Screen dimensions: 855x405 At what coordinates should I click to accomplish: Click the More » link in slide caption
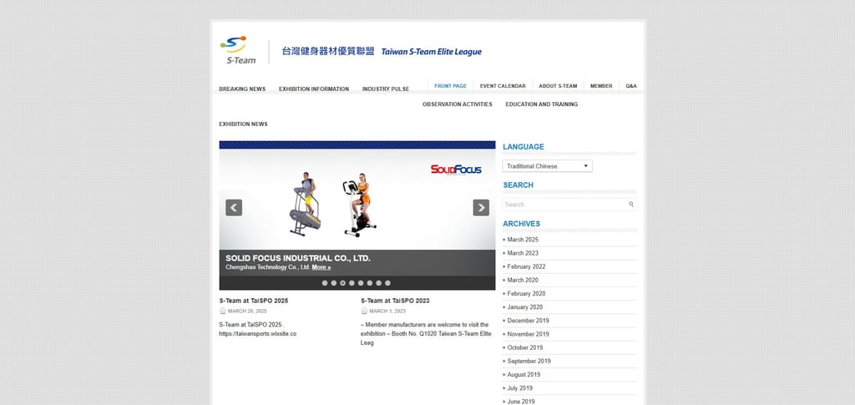click(321, 268)
